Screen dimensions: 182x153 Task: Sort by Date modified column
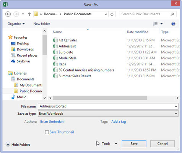(138, 32)
